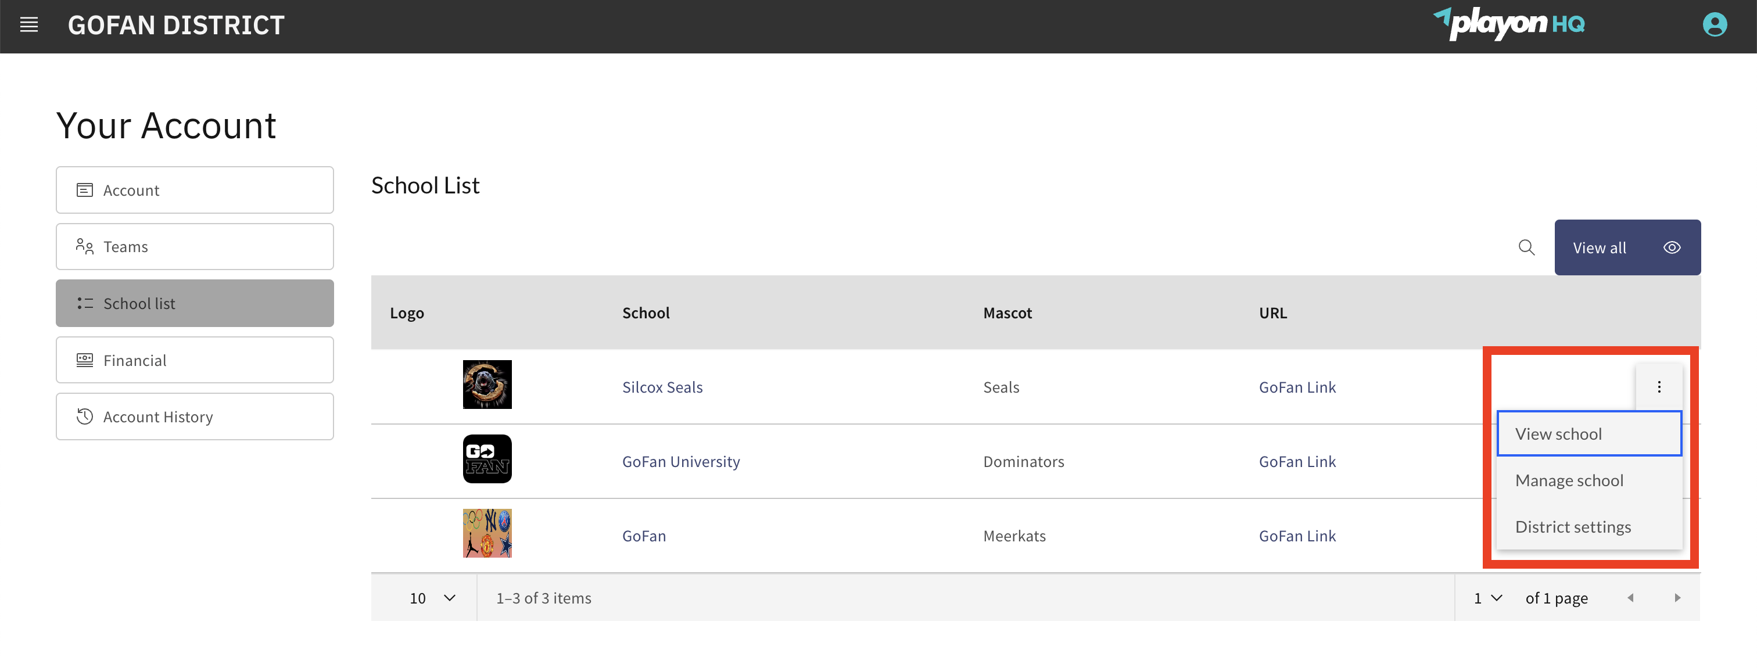Click the GOFAN DISTRICT title
The width and height of the screenshot is (1757, 668).
coord(176,25)
